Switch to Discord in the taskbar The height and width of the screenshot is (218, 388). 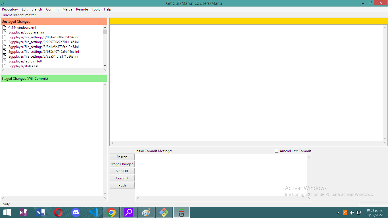(x=76, y=212)
